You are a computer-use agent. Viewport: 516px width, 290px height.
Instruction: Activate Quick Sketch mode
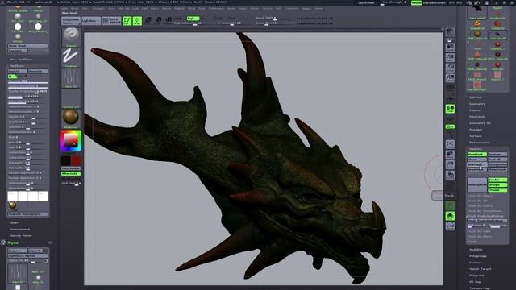click(111, 21)
